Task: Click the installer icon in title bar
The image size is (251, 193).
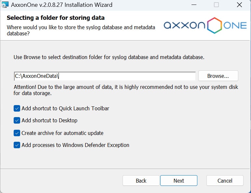Action: click(5, 5)
